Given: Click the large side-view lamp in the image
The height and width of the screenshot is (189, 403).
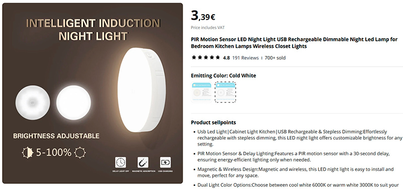Looking at the screenshot, I should pos(142,90).
